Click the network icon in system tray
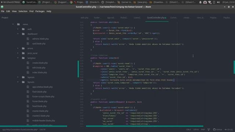Viewport: 235px width, 132px height. pos(210,2)
